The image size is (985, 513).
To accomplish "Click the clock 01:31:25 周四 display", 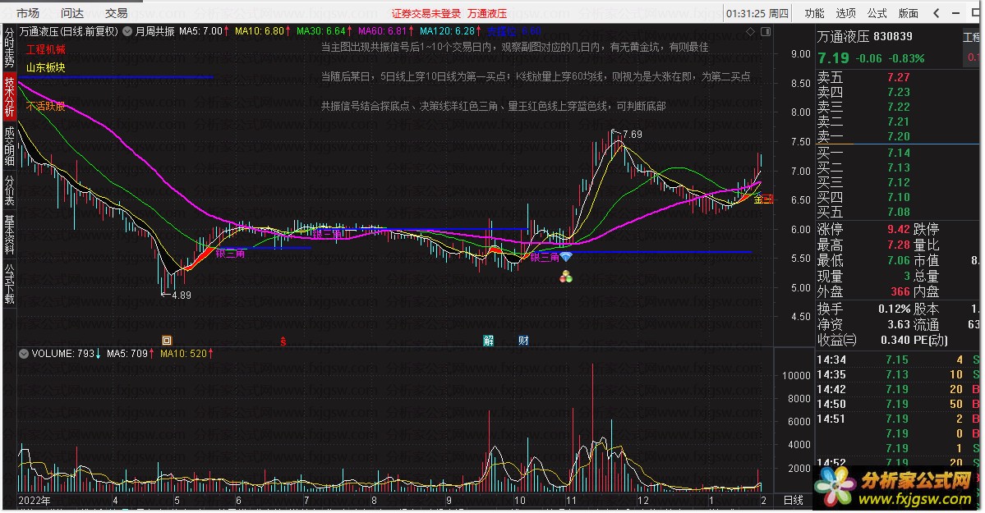I will [757, 13].
